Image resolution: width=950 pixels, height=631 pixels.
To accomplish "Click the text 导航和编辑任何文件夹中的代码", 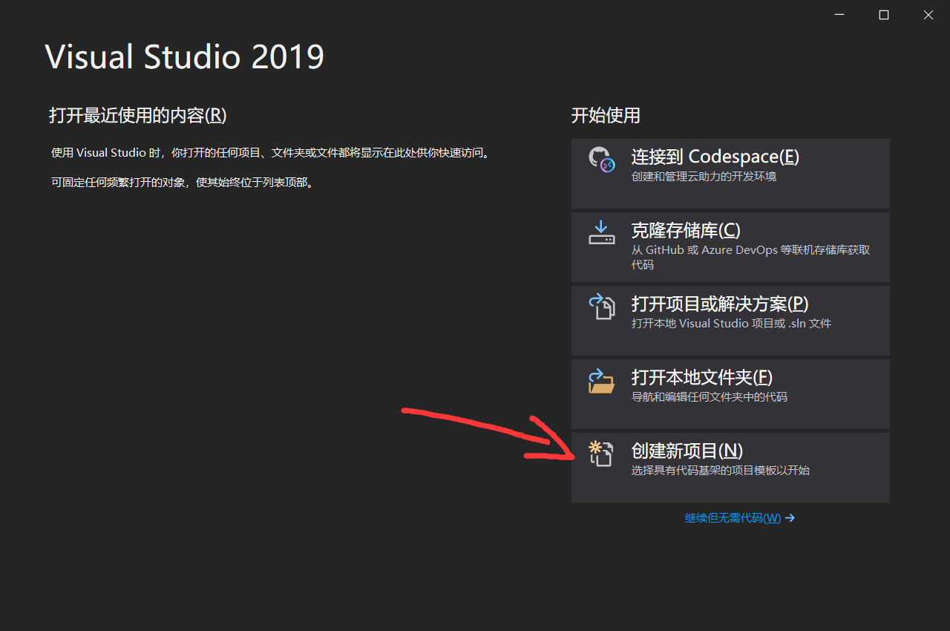I will coord(710,397).
